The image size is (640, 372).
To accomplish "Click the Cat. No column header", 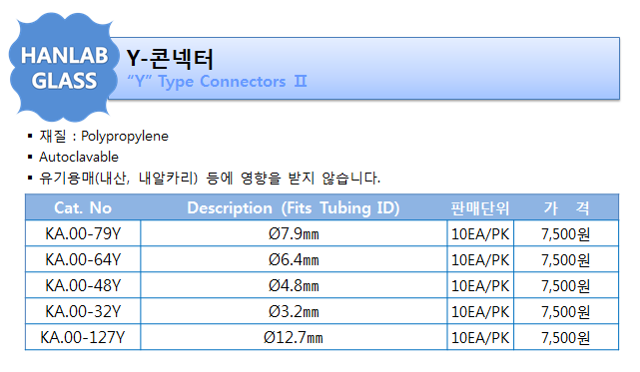I will pyautogui.click(x=83, y=208).
